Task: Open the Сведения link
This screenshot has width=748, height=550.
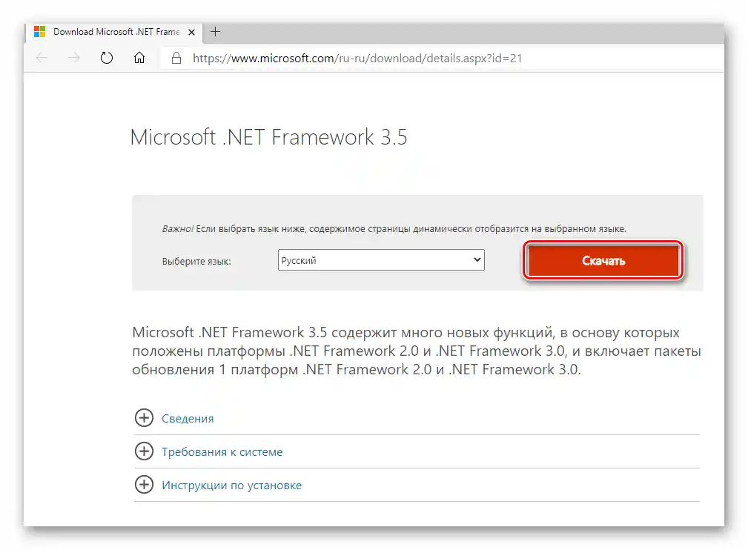Action: coord(188,419)
